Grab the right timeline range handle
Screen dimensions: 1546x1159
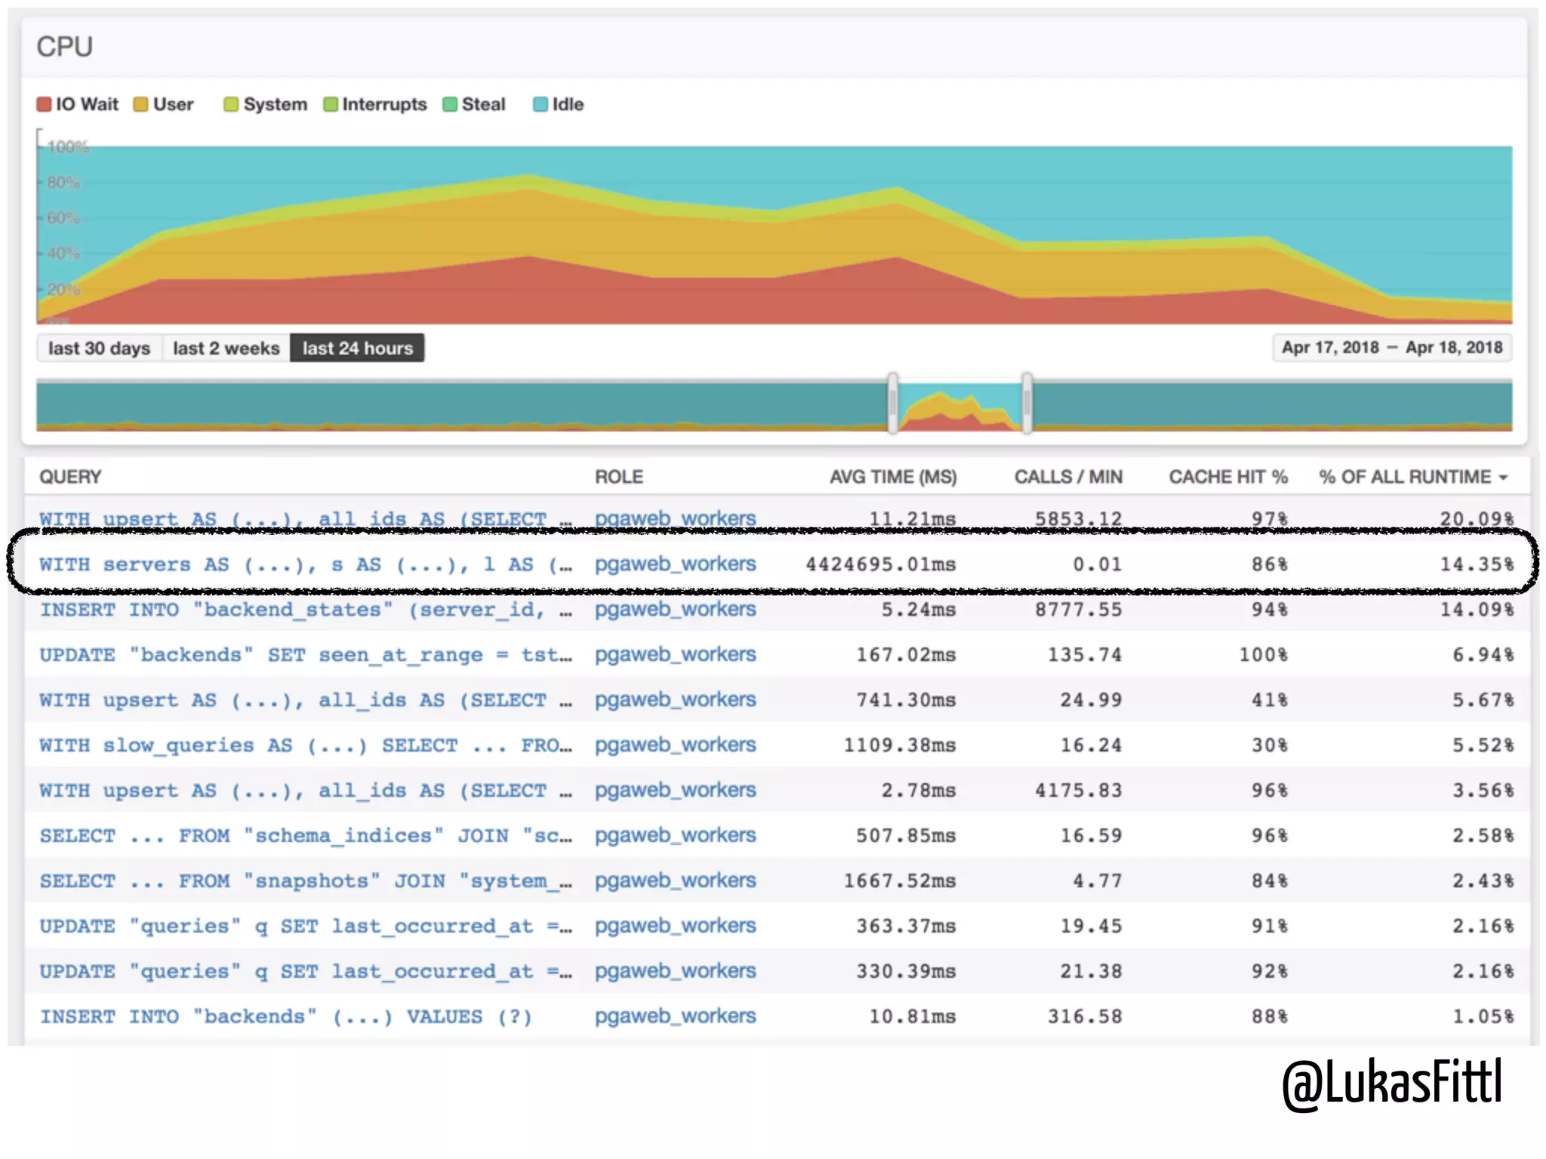pos(1027,404)
